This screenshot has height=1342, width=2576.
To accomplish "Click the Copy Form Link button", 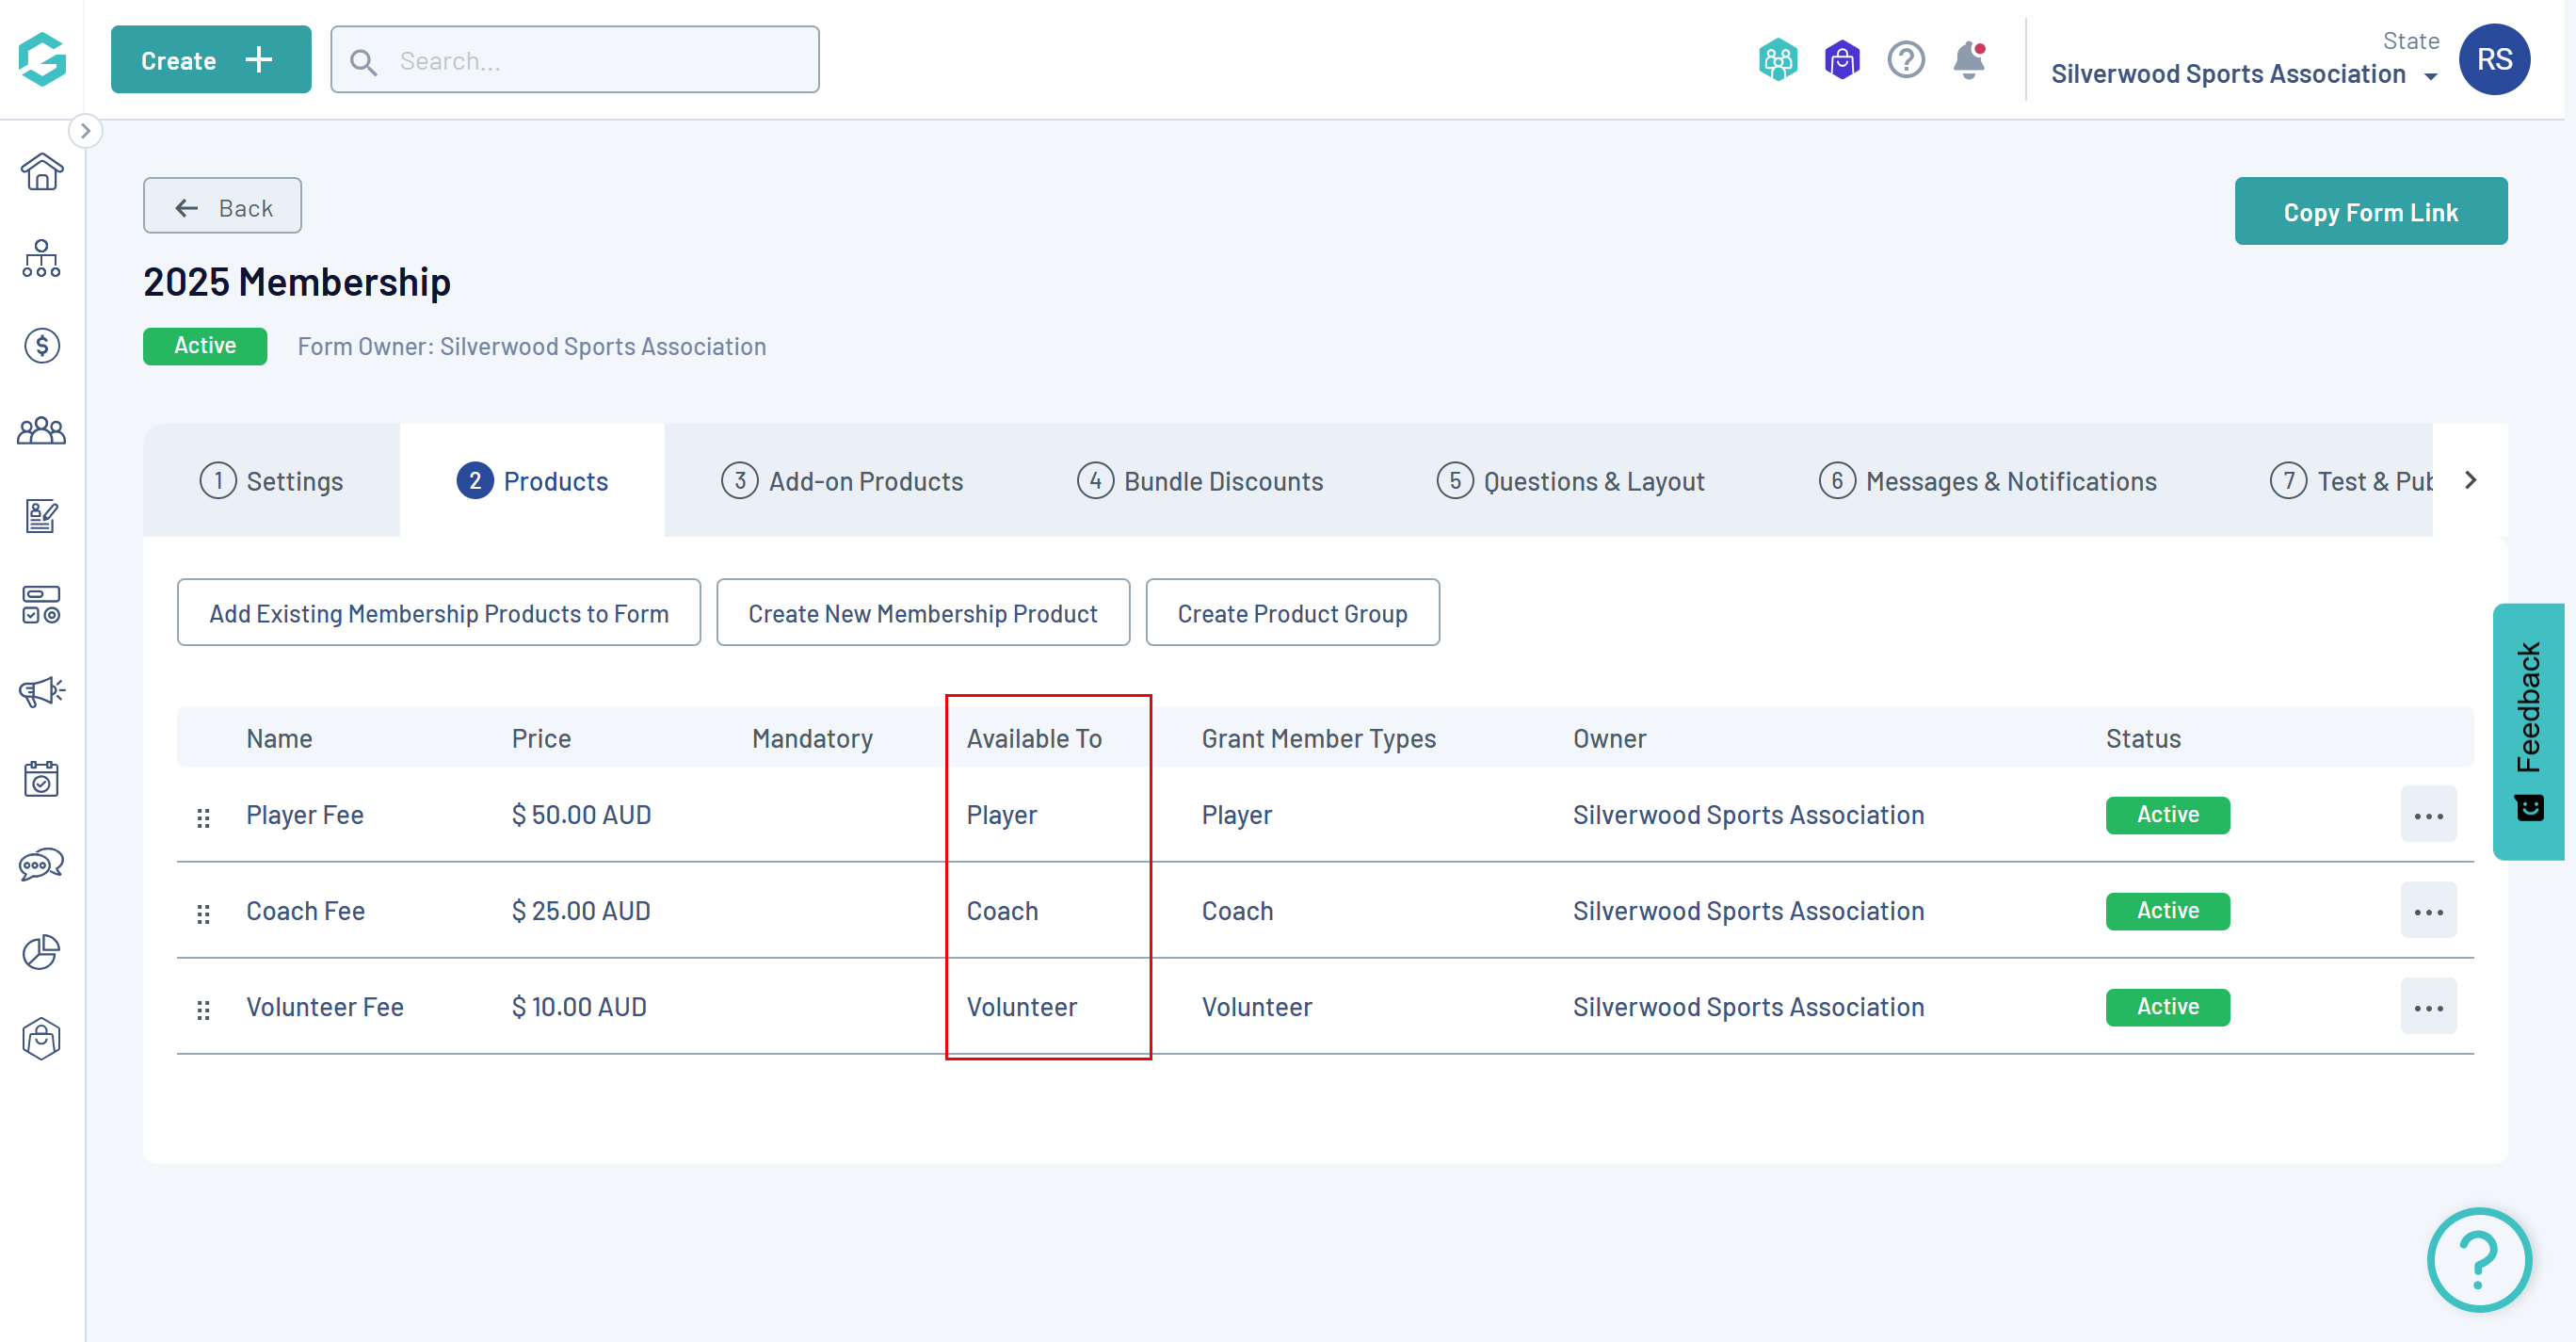I will point(2369,212).
